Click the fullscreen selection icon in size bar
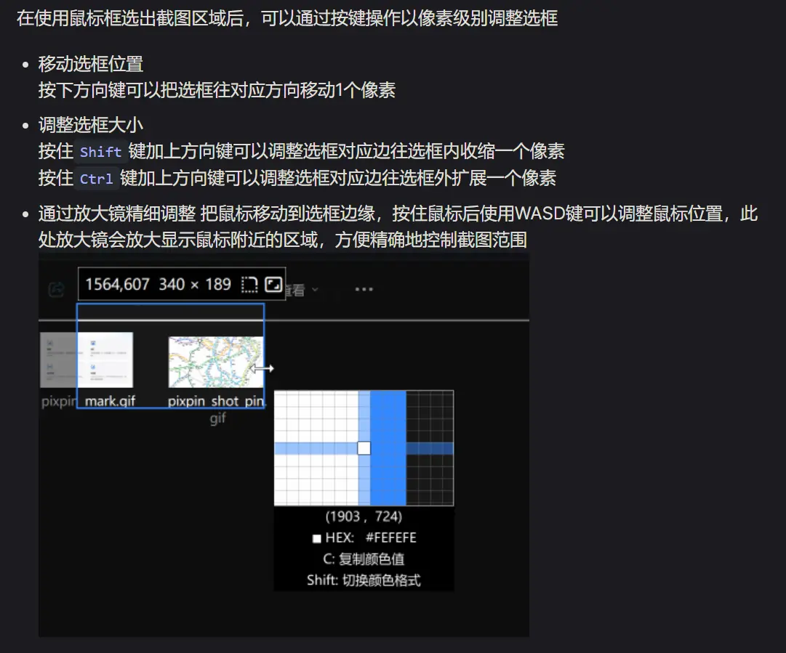 pyautogui.click(x=273, y=285)
